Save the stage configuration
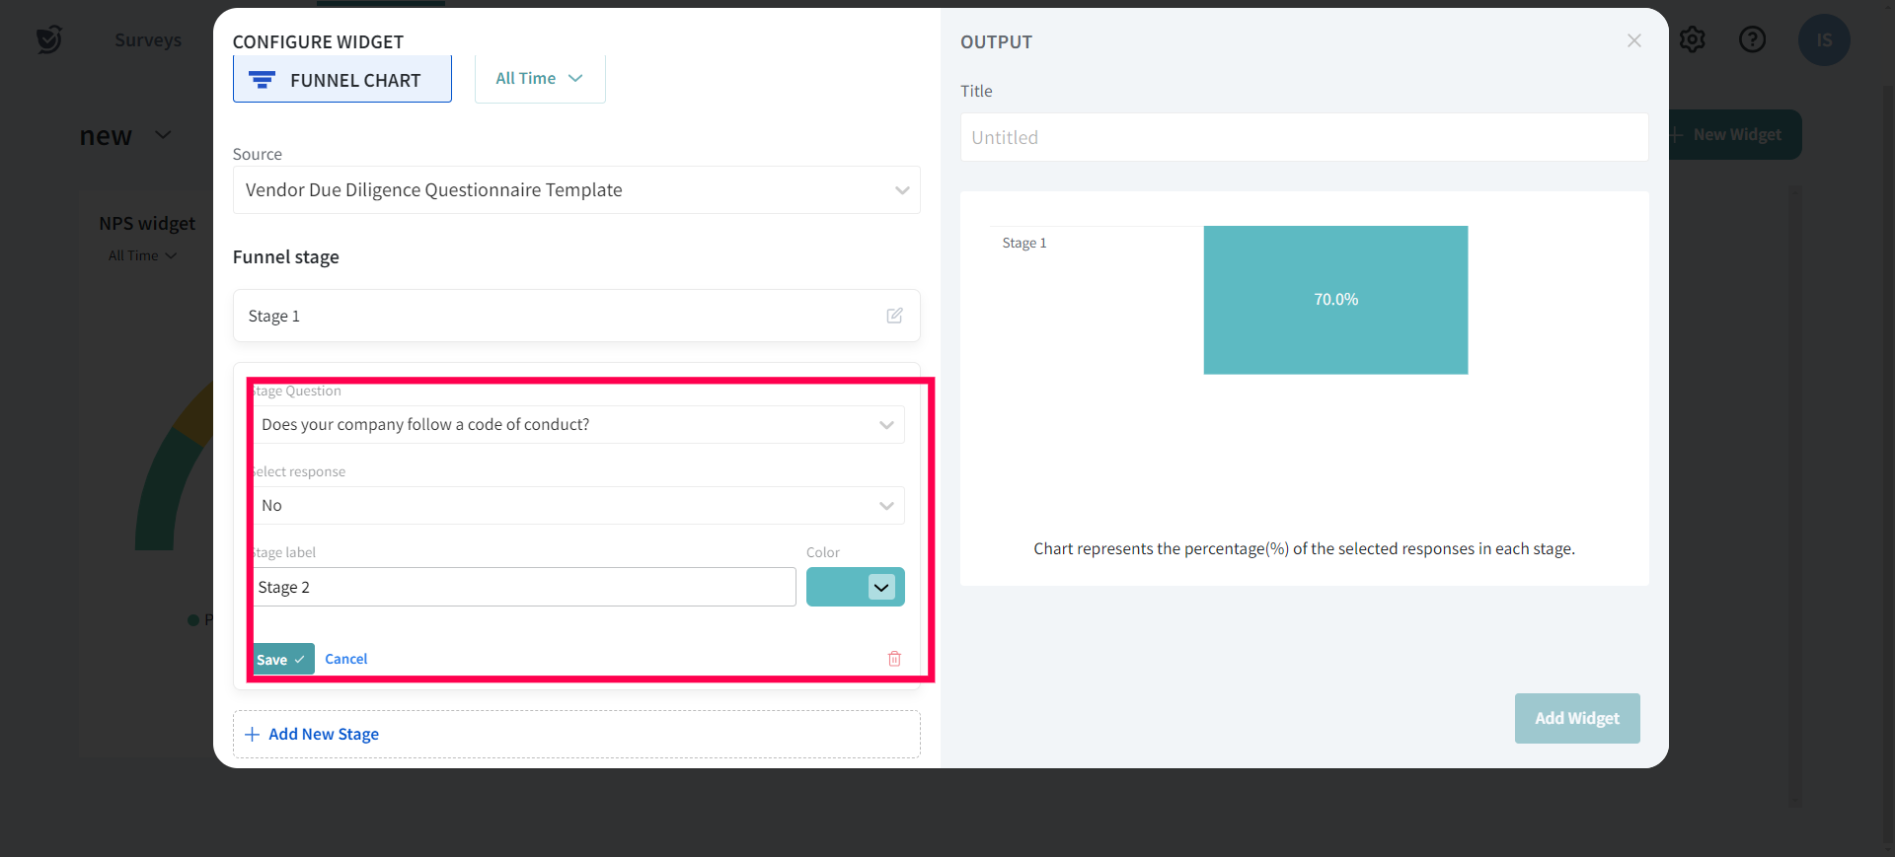The image size is (1895, 857). point(281,659)
